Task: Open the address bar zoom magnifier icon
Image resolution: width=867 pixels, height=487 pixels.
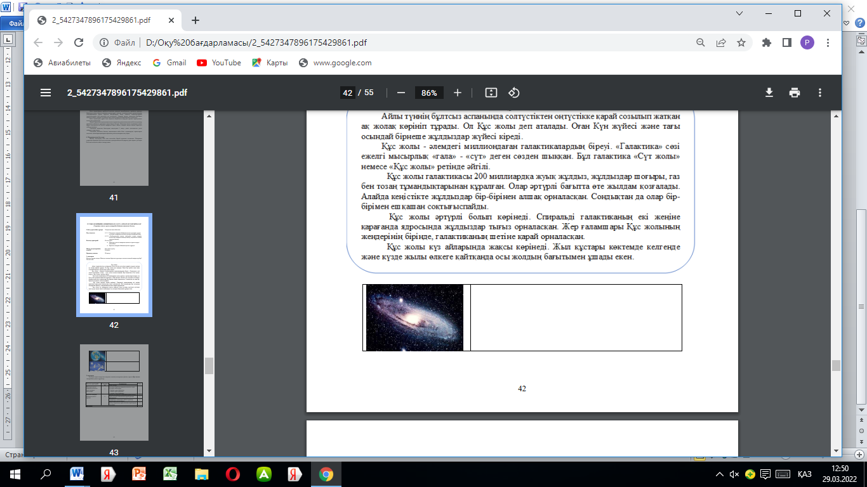Action: pyautogui.click(x=701, y=42)
